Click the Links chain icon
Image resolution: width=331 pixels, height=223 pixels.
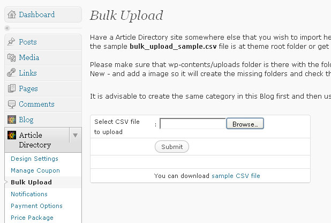click(11, 73)
